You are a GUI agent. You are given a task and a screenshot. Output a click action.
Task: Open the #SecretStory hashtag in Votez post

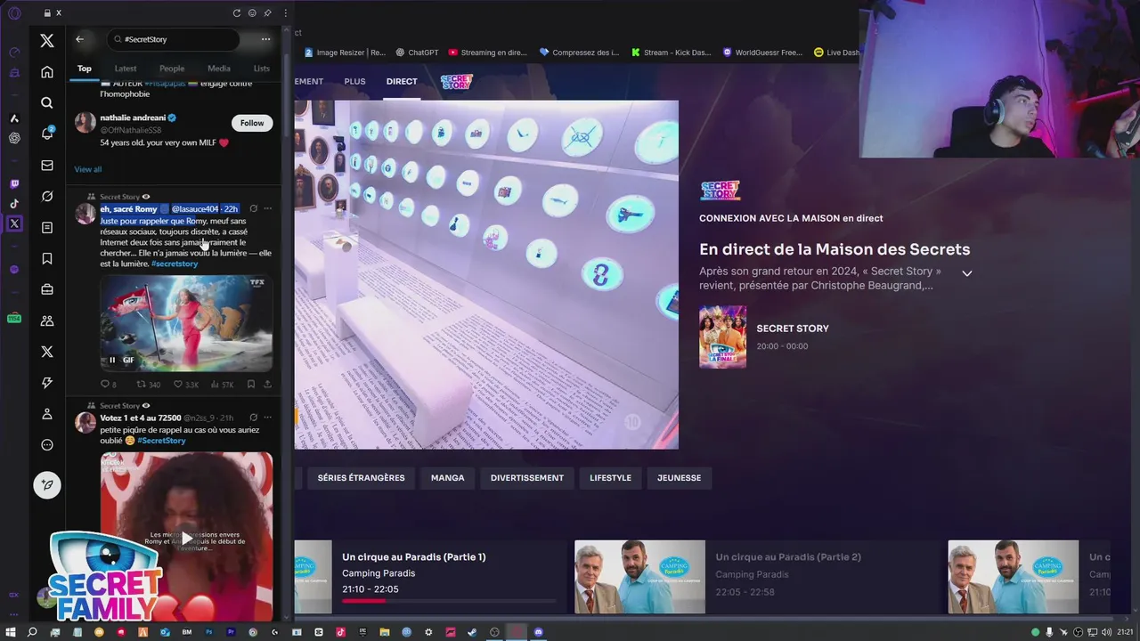(161, 441)
